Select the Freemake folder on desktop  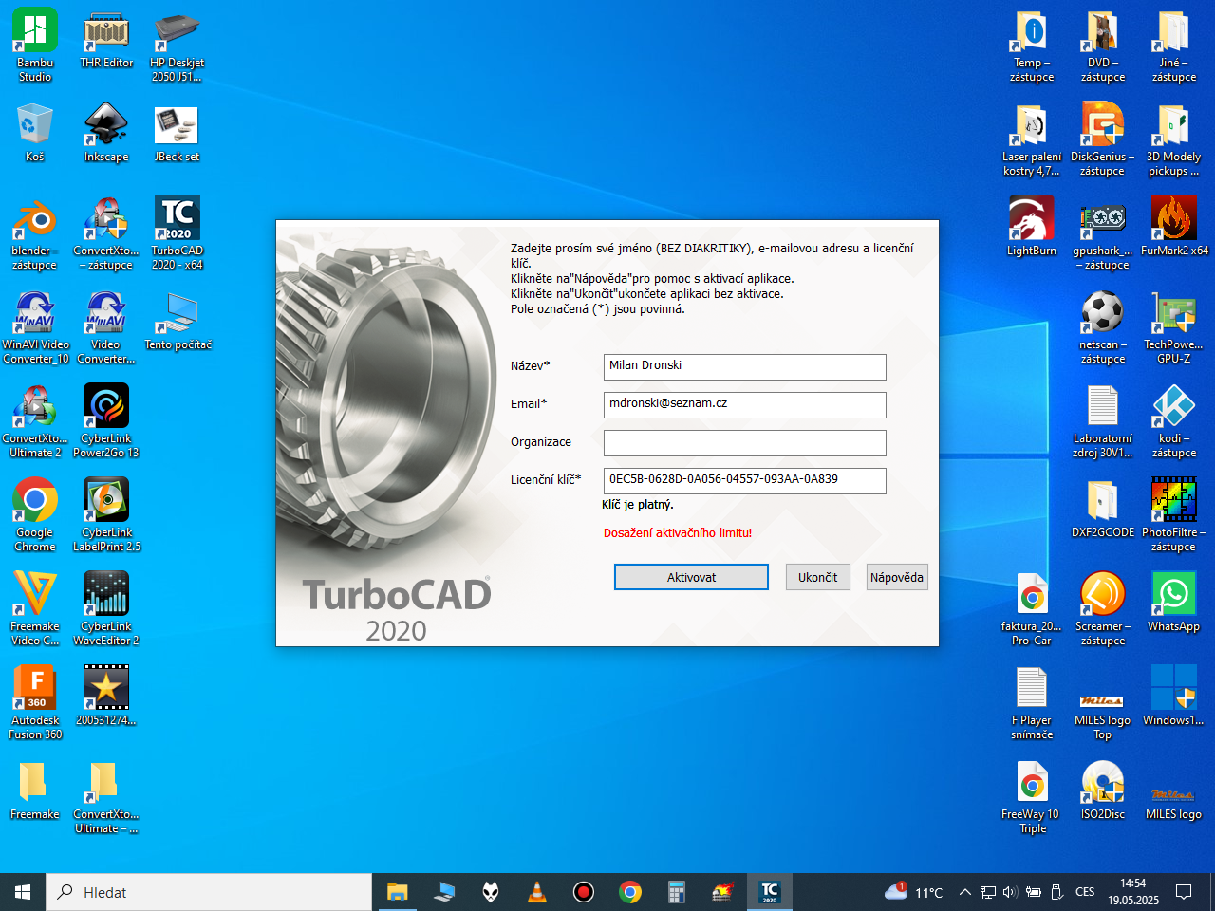click(35, 790)
